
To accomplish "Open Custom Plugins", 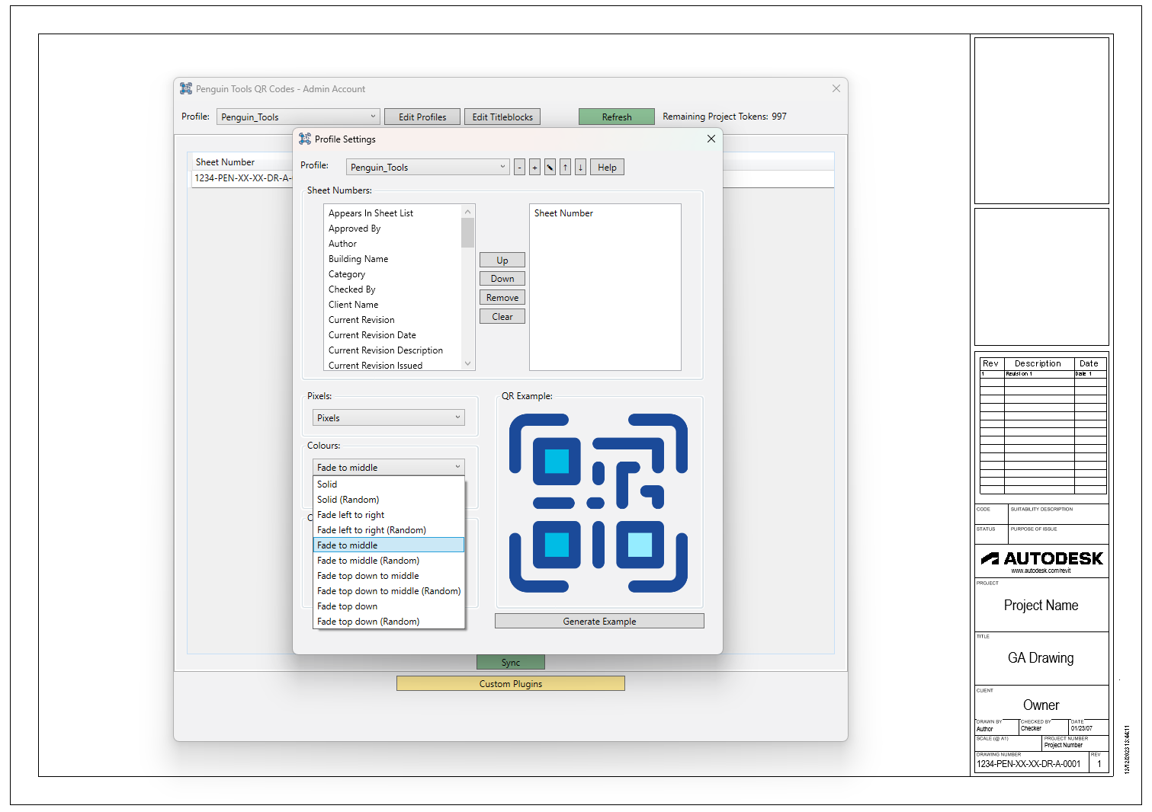I will (x=511, y=684).
